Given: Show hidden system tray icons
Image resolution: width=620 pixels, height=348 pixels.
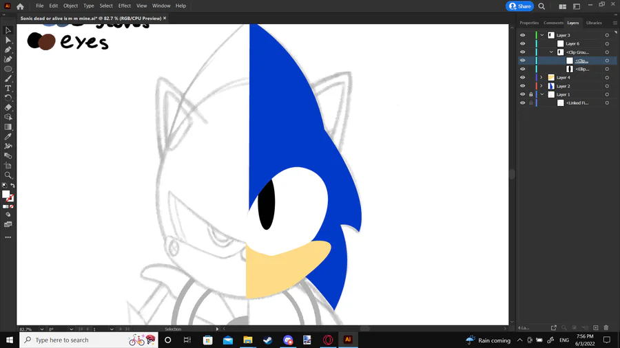Looking at the screenshot, I should [519, 340].
